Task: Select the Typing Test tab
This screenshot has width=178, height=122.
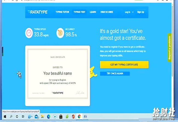Action: [79, 12]
